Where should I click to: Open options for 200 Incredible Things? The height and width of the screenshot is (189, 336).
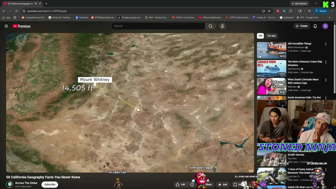(x=326, y=44)
